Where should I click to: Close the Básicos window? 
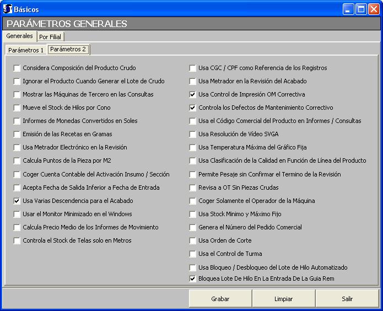(373, 9)
